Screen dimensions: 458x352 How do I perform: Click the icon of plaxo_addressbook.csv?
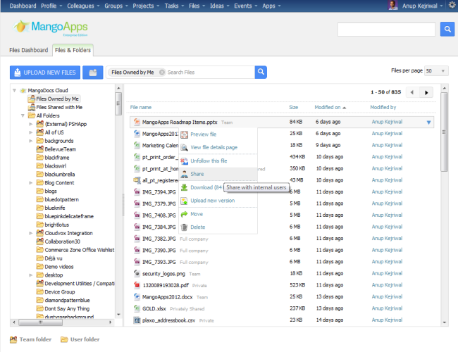pos(137,320)
